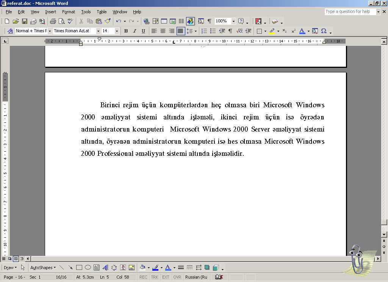Undo the last action
This screenshot has width=388, height=282.
(119, 21)
